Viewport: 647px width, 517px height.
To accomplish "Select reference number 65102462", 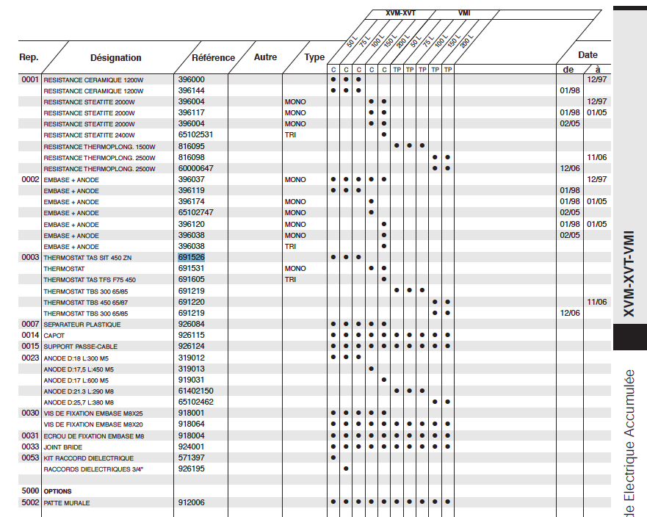I will click(195, 402).
